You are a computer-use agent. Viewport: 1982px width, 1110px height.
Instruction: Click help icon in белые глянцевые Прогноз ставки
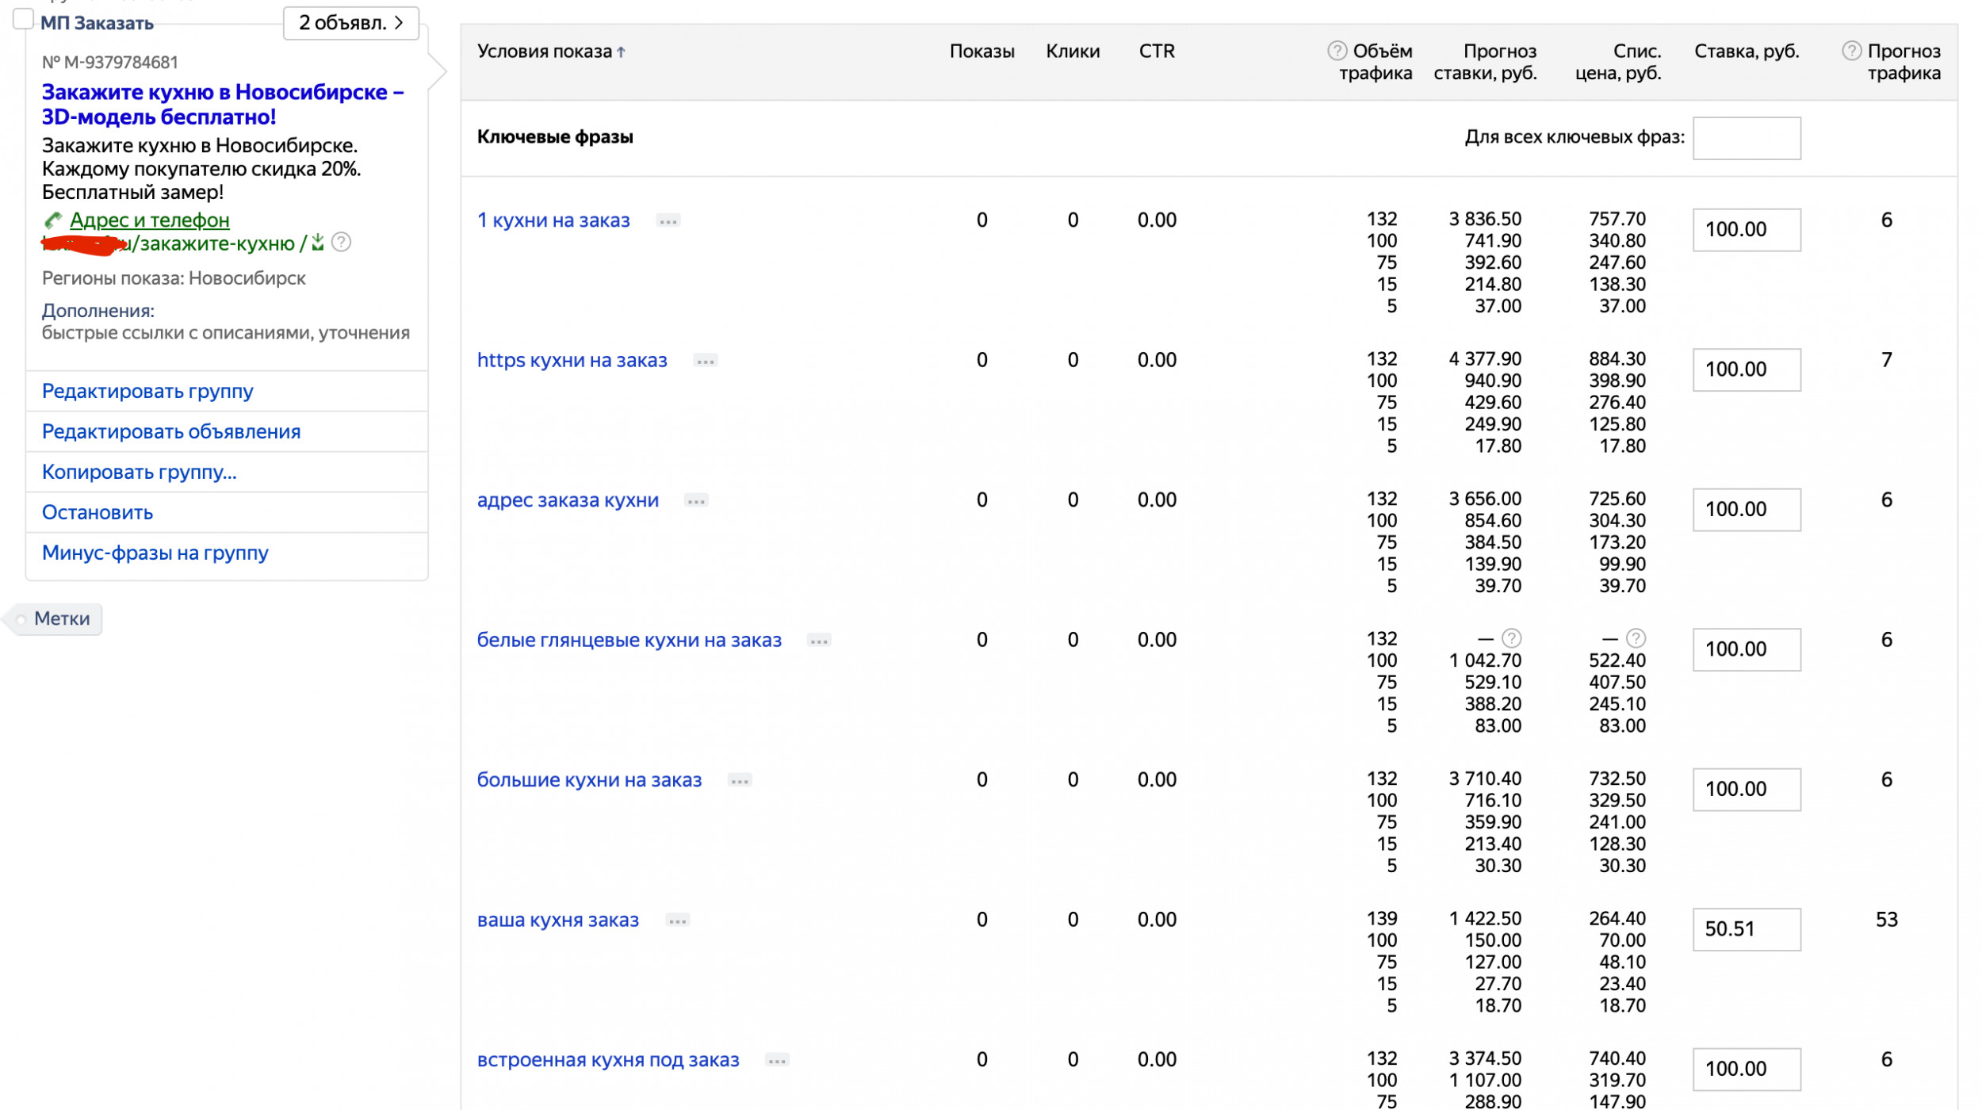[1512, 638]
